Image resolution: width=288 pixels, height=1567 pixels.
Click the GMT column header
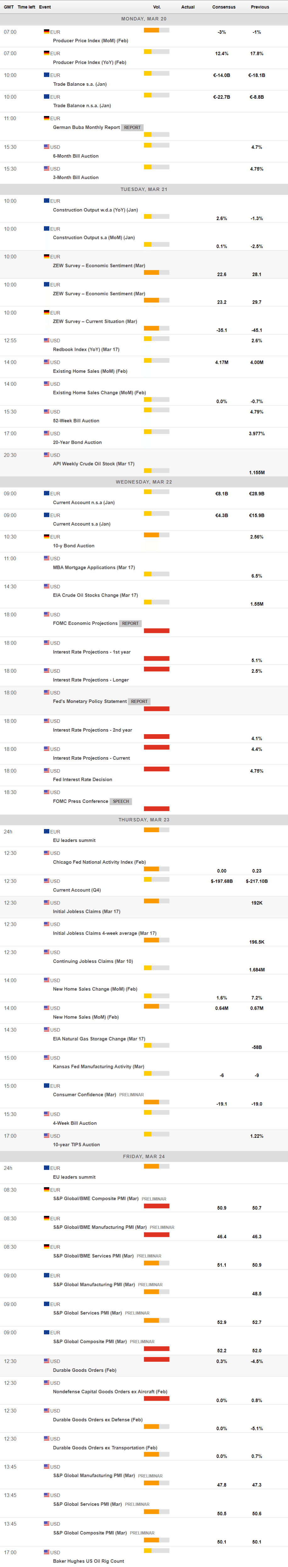tap(8, 7)
